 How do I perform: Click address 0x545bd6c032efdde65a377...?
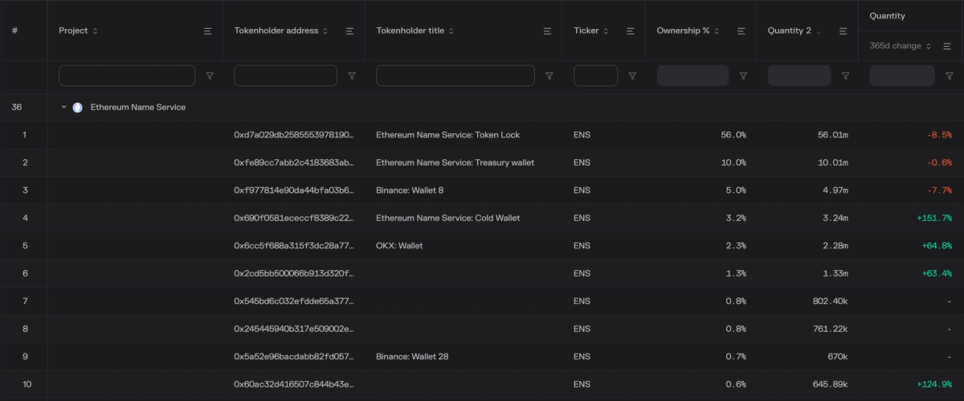pos(293,301)
